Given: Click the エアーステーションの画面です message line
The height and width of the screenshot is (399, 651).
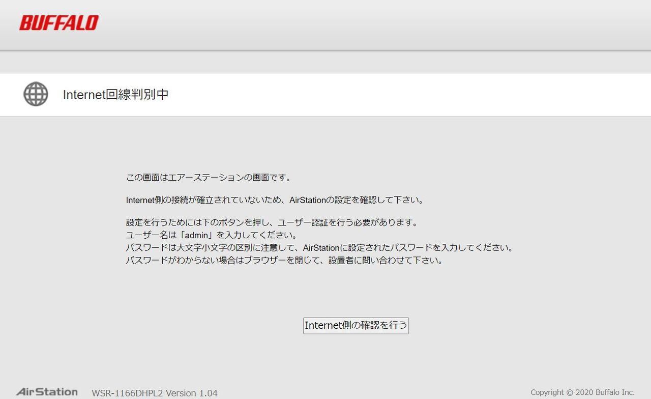Looking at the screenshot, I should [208, 177].
